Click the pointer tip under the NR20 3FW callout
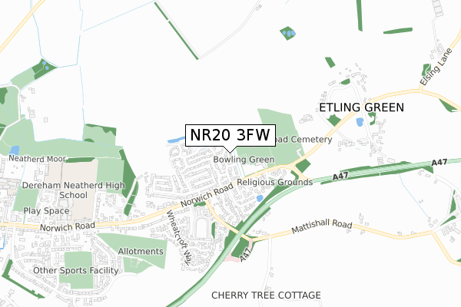Image resolution: width=461 pixels, height=307 pixels. pyautogui.click(x=230, y=152)
